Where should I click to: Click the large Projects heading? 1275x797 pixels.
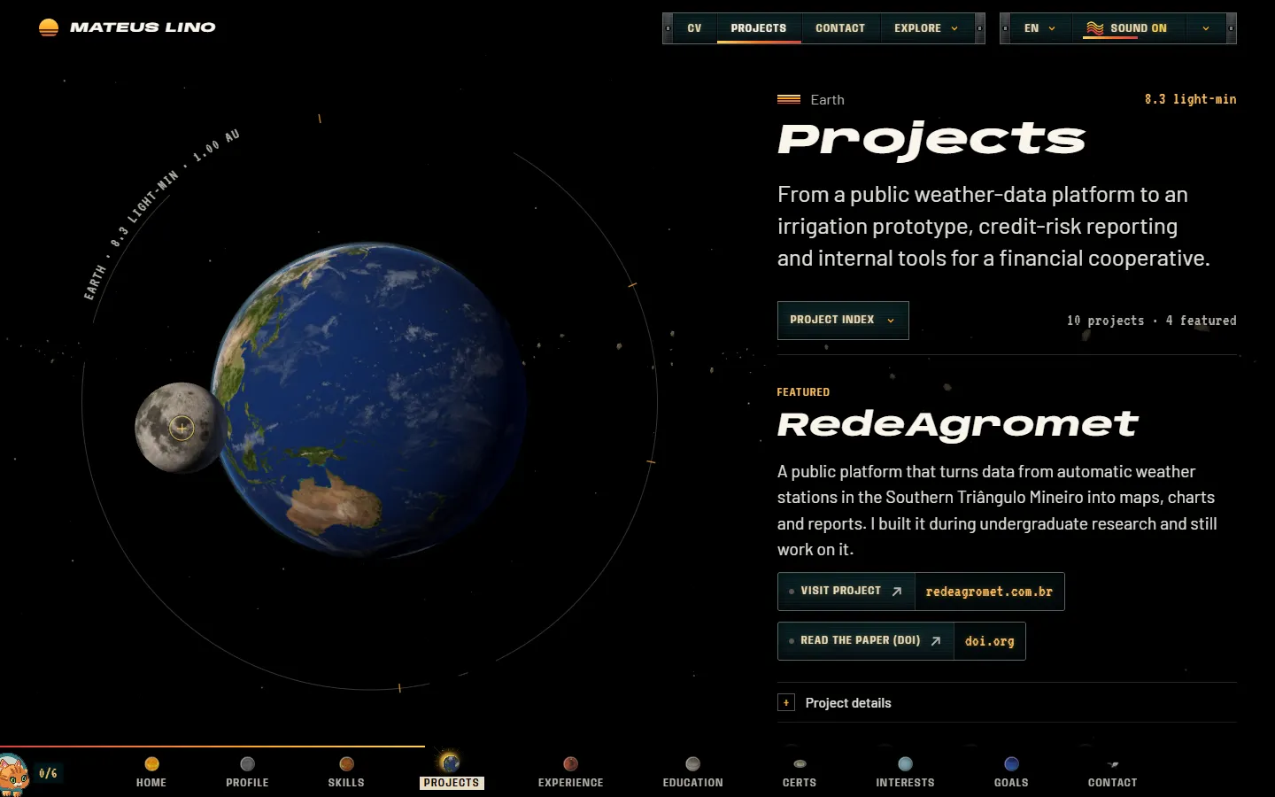point(931,141)
